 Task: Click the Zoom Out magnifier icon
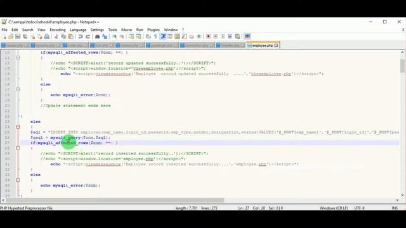(121, 37)
